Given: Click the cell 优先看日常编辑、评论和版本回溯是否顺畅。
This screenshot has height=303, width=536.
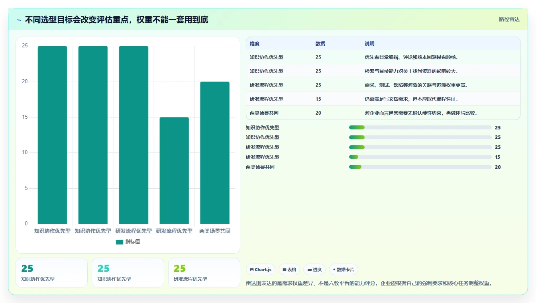Looking at the screenshot, I should tap(412, 57).
